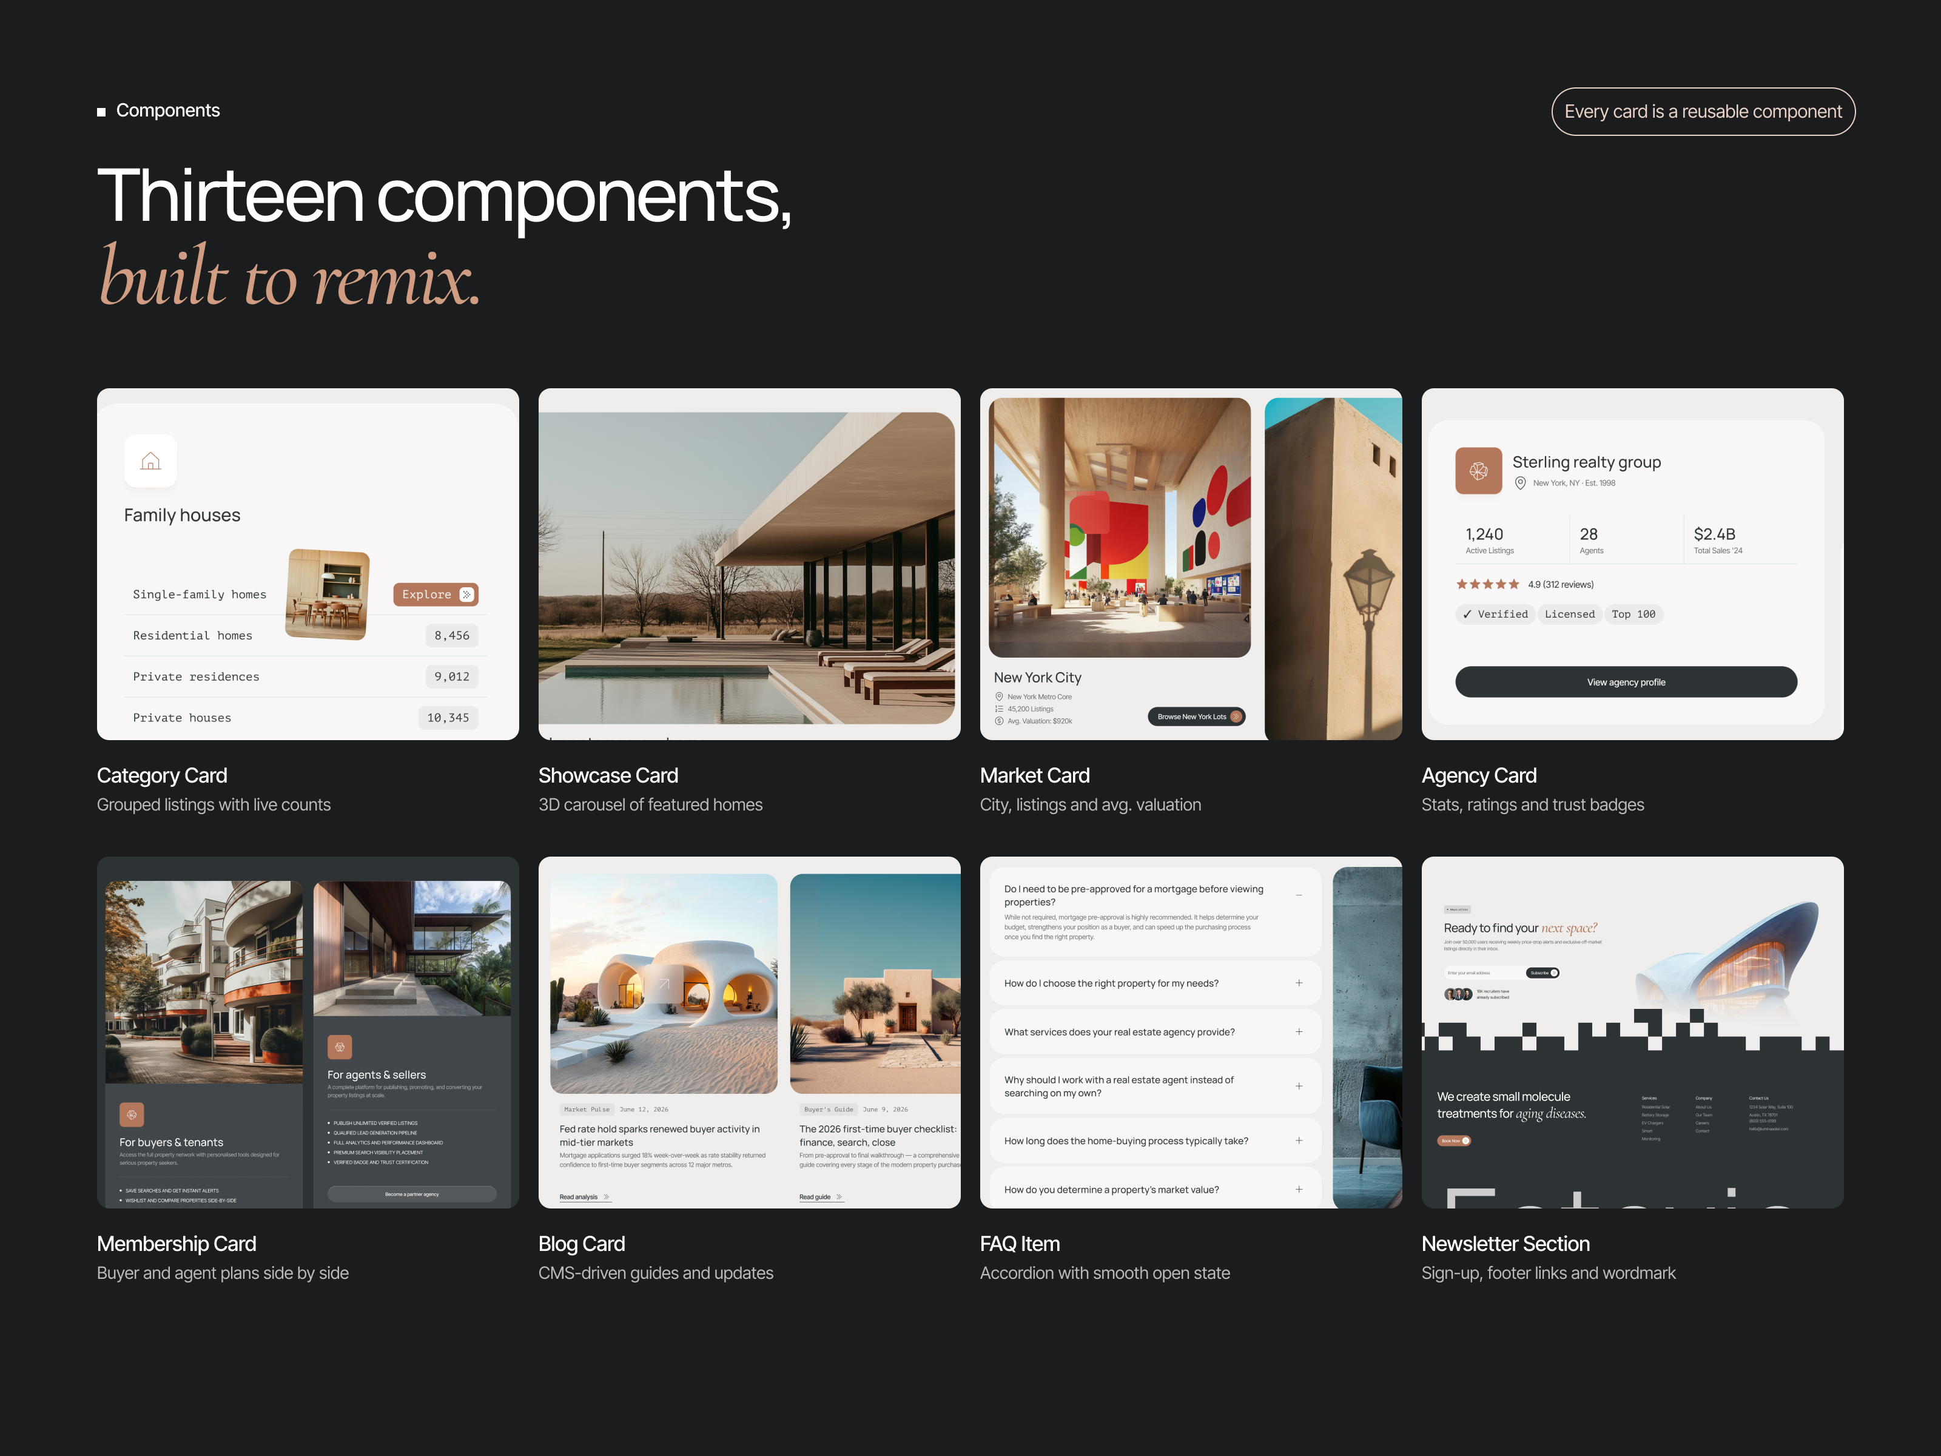The width and height of the screenshot is (1941, 1456).
Task: Click the subscriber avatars in newsletter
Action: coord(1458,994)
